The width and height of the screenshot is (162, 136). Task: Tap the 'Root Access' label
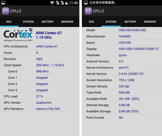tap(95, 118)
